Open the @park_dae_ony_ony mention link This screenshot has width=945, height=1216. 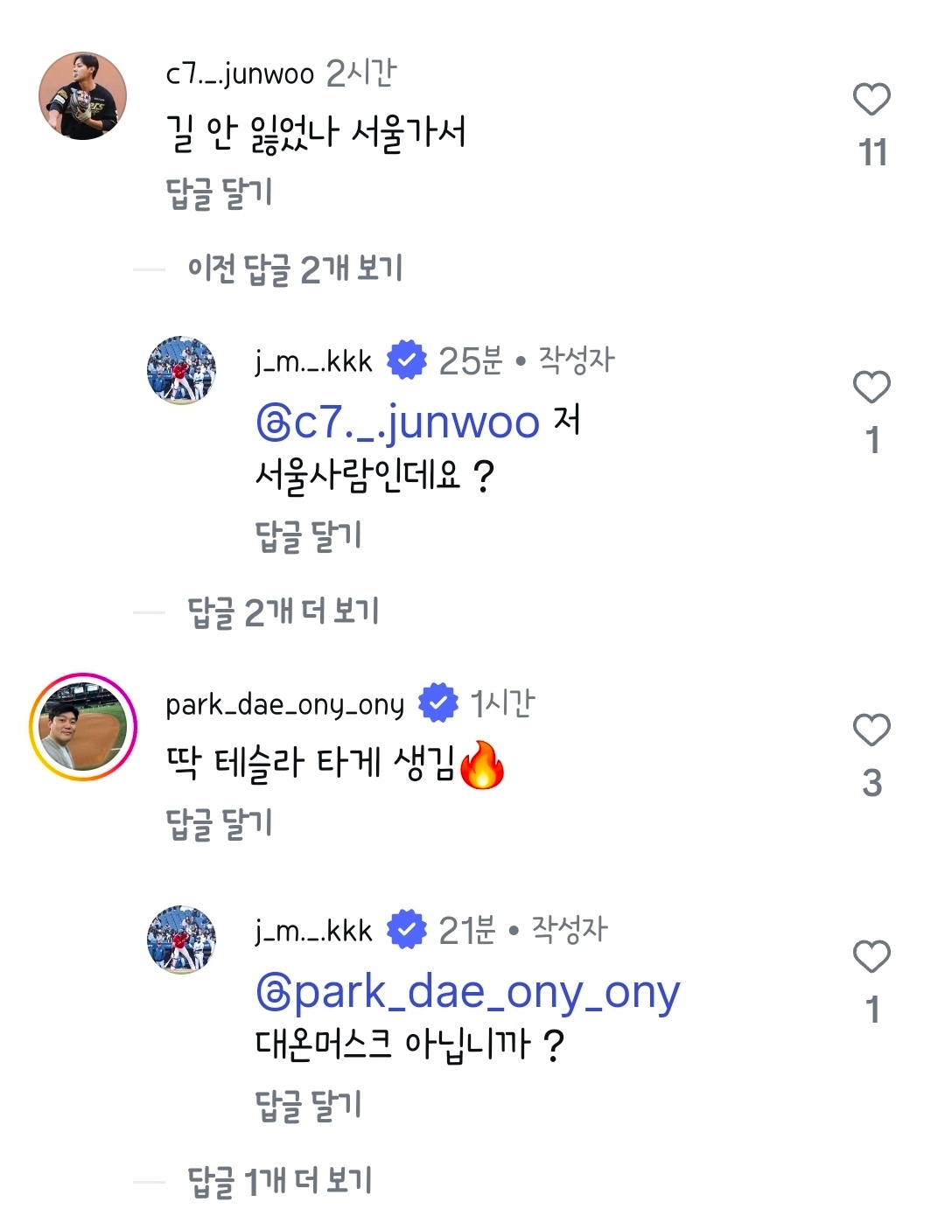coord(468,993)
